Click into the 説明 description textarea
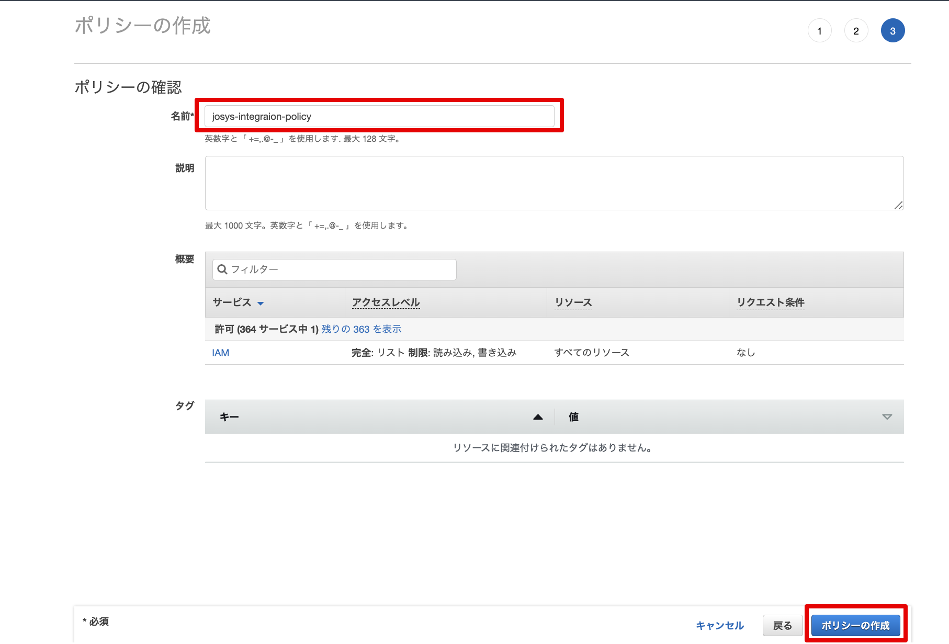The image size is (949, 644). point(553,183)
